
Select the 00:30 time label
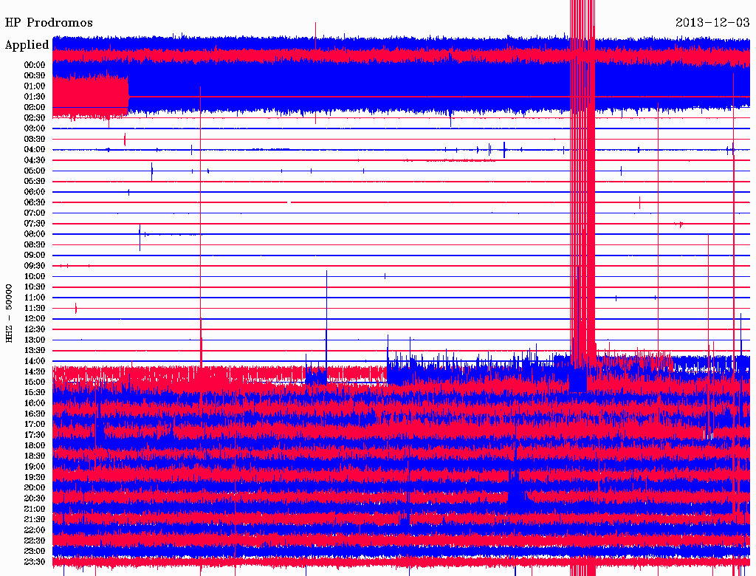click(x=35, y=75)
